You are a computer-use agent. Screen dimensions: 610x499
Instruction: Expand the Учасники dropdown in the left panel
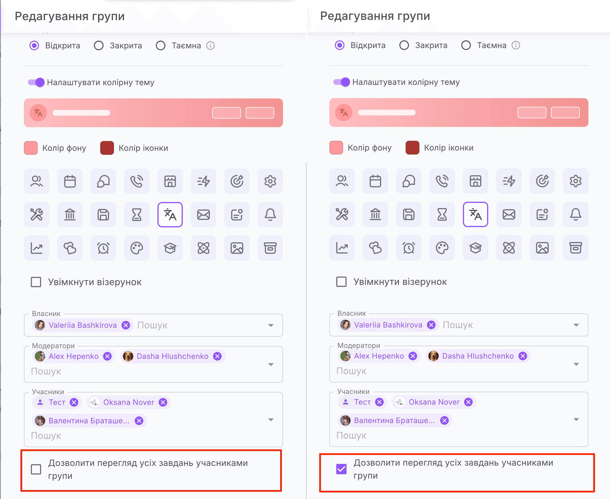271,420
